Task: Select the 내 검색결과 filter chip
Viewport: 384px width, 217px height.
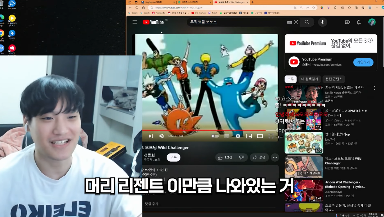Action: (309, 79)
